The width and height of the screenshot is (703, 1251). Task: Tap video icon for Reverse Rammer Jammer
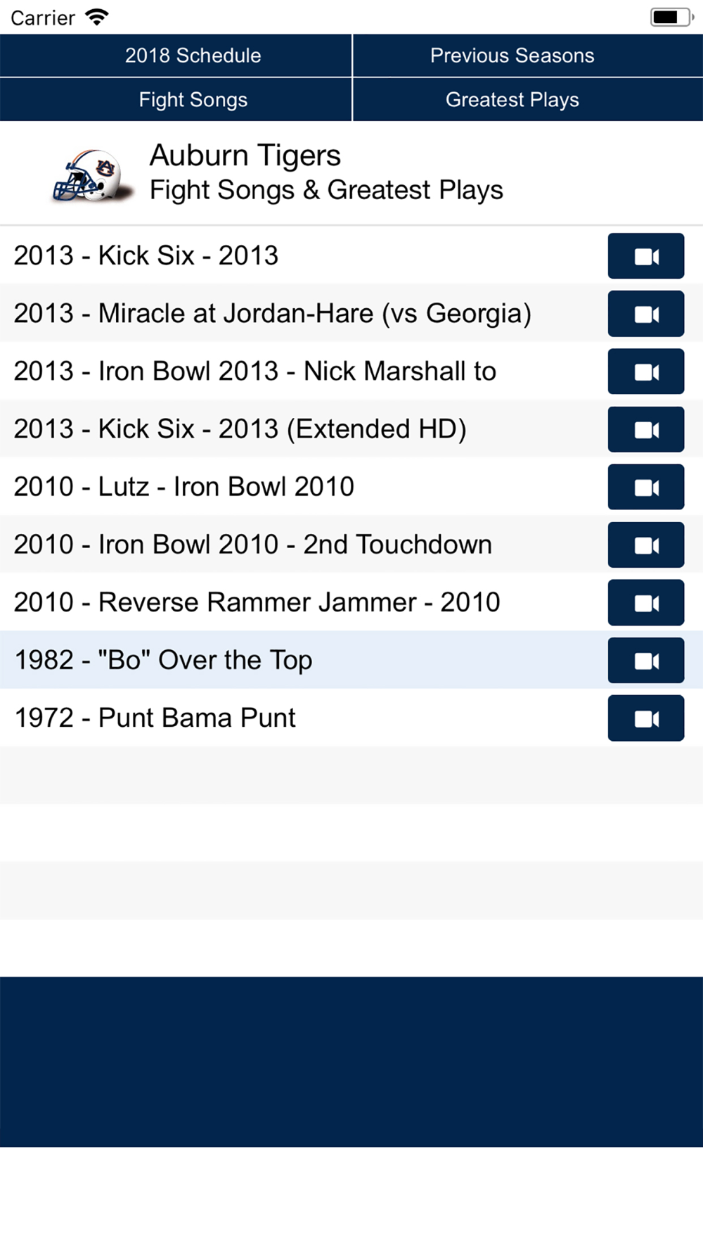[645, 602]
